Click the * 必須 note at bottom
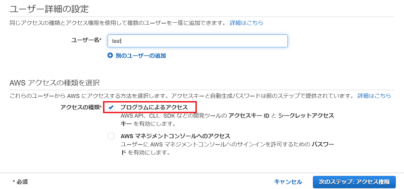Image resolution: width=404 pixels, height=189 pixels. pos(20,182)
